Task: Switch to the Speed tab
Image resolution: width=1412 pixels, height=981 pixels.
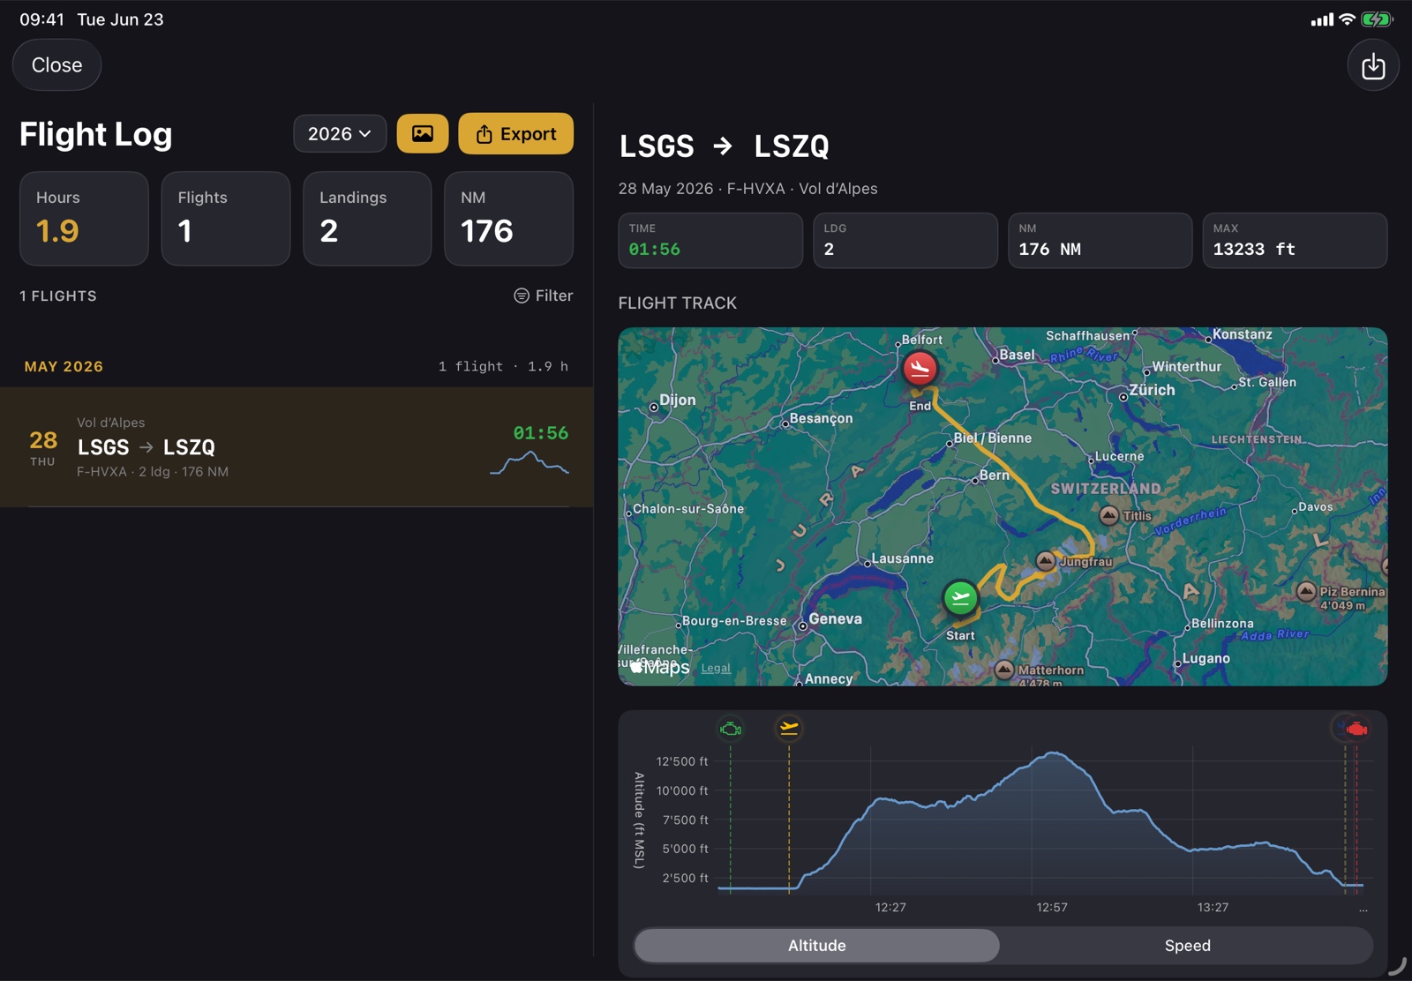Action: tap(1188, 946)
